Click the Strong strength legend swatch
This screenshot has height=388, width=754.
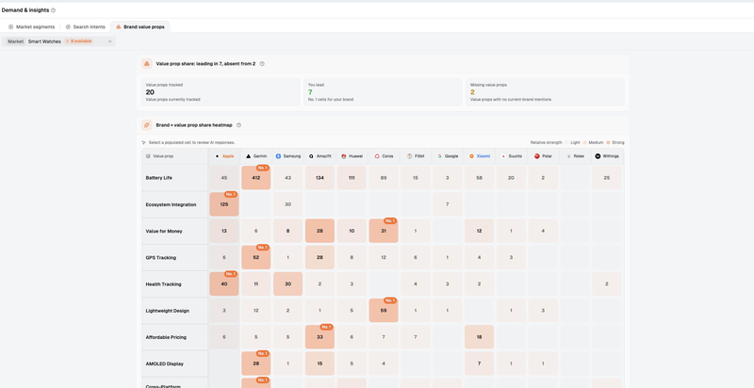click(608, 142)
